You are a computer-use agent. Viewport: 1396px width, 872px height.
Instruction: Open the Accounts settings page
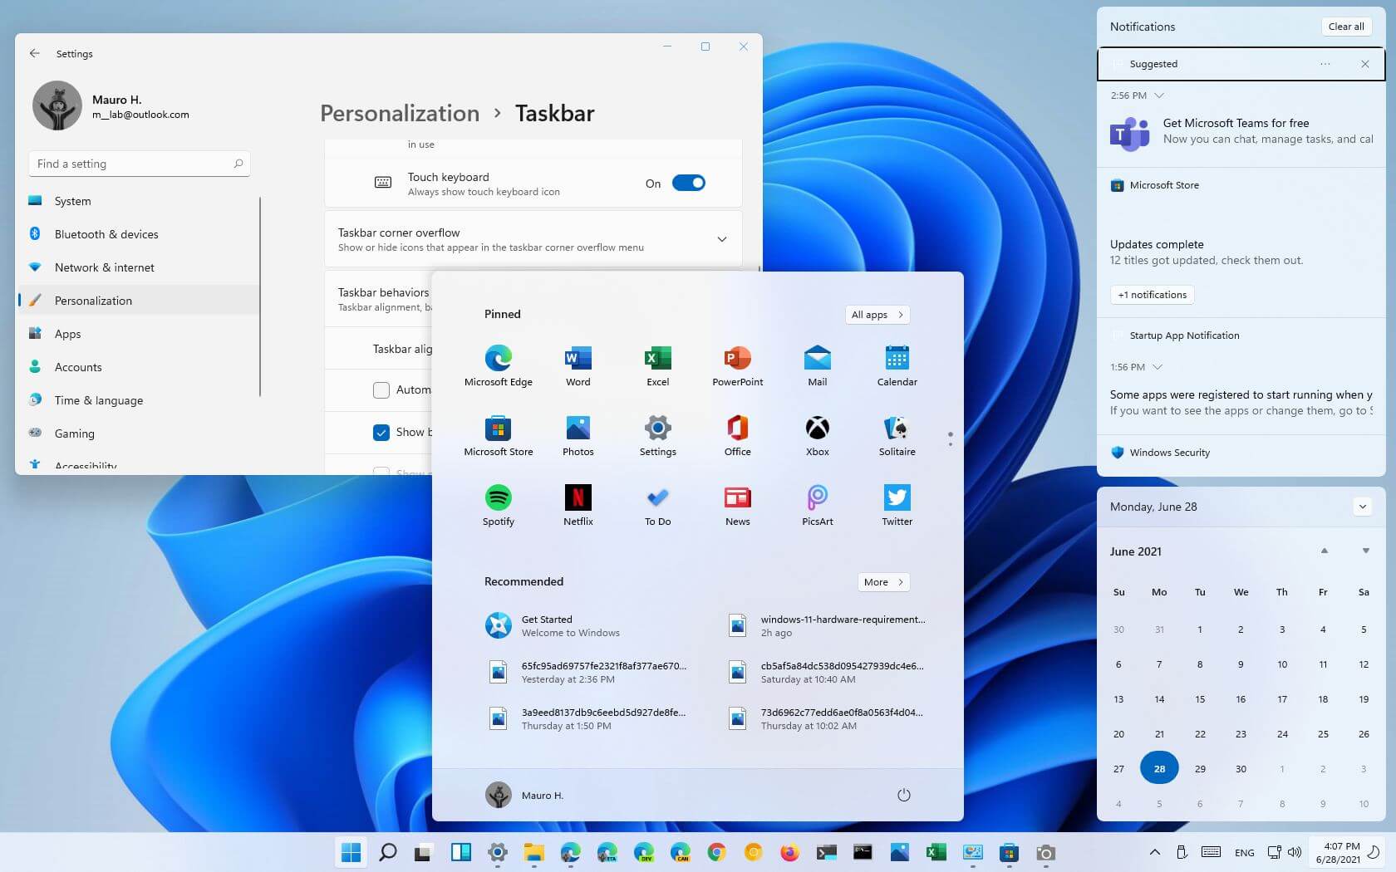(78, 367)
